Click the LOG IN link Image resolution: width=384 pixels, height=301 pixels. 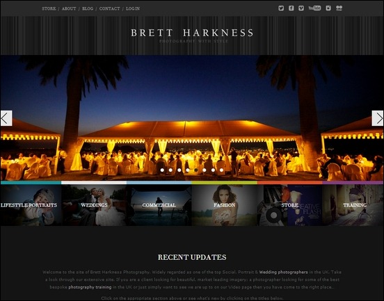click(133, 8)
